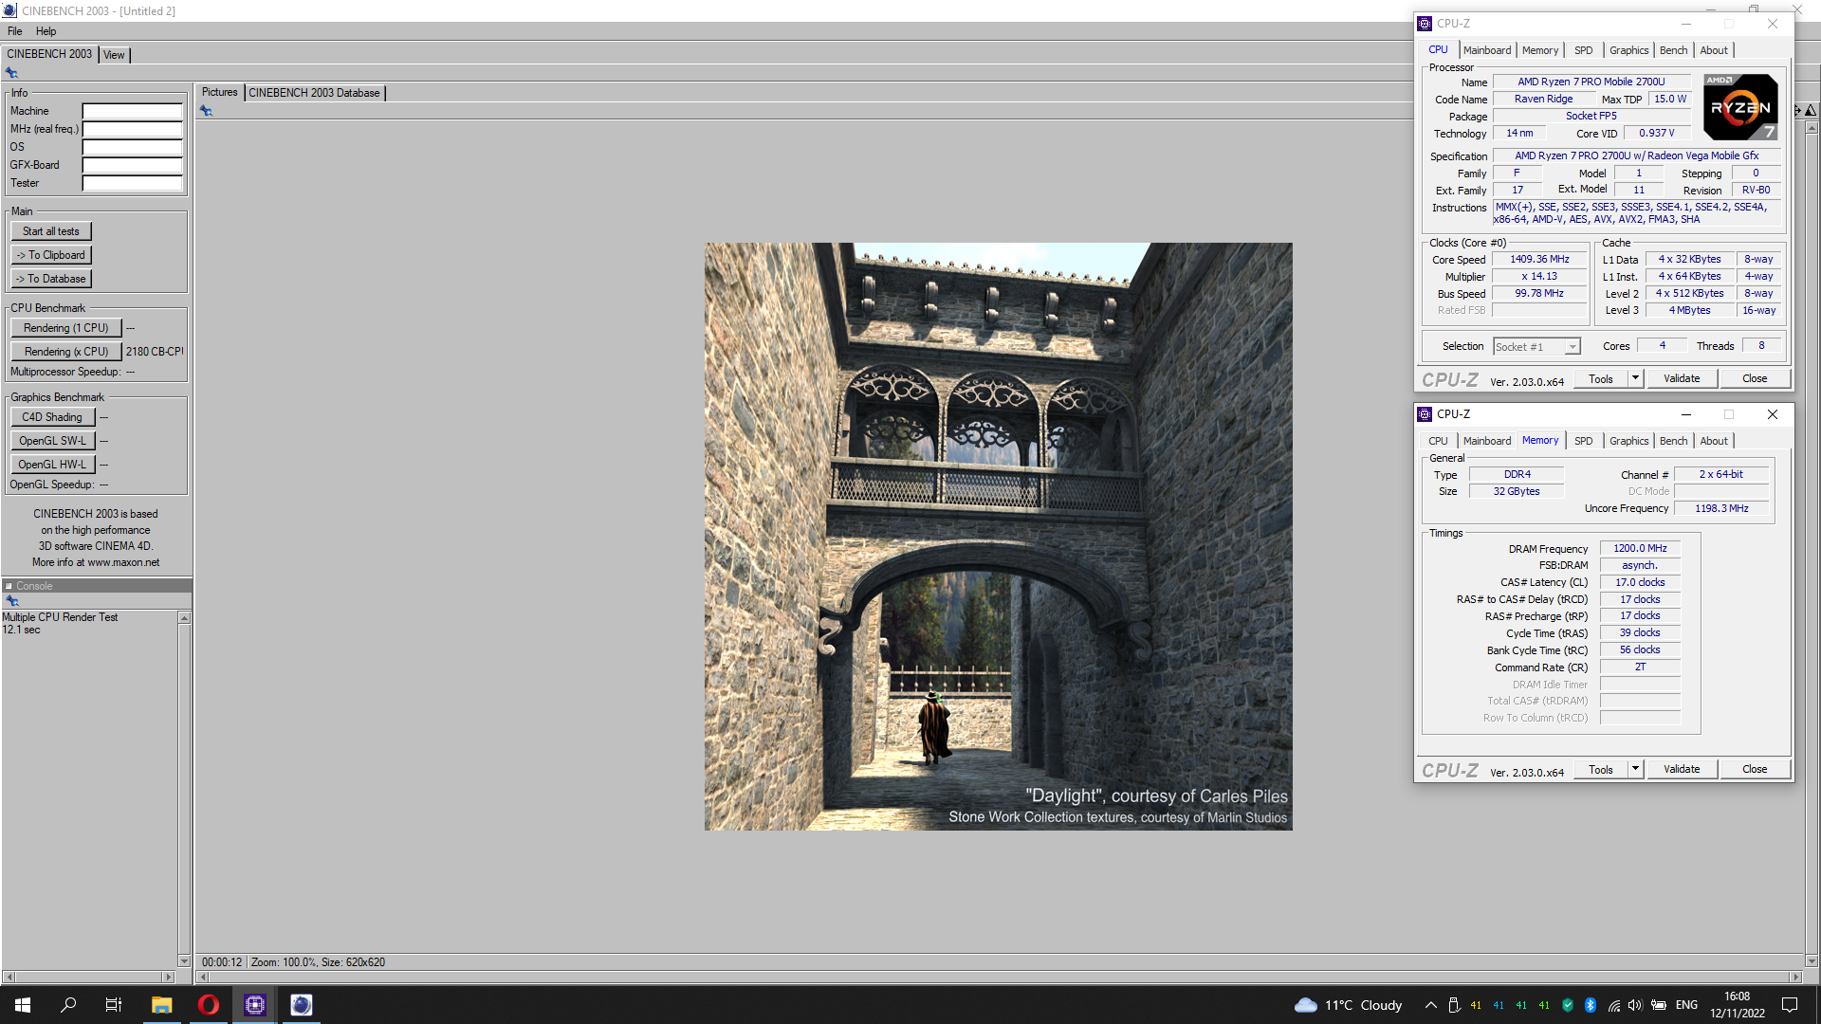Click the pin icon in the Console panel
1821x1024 pixels.
click(x=11, y=601)
